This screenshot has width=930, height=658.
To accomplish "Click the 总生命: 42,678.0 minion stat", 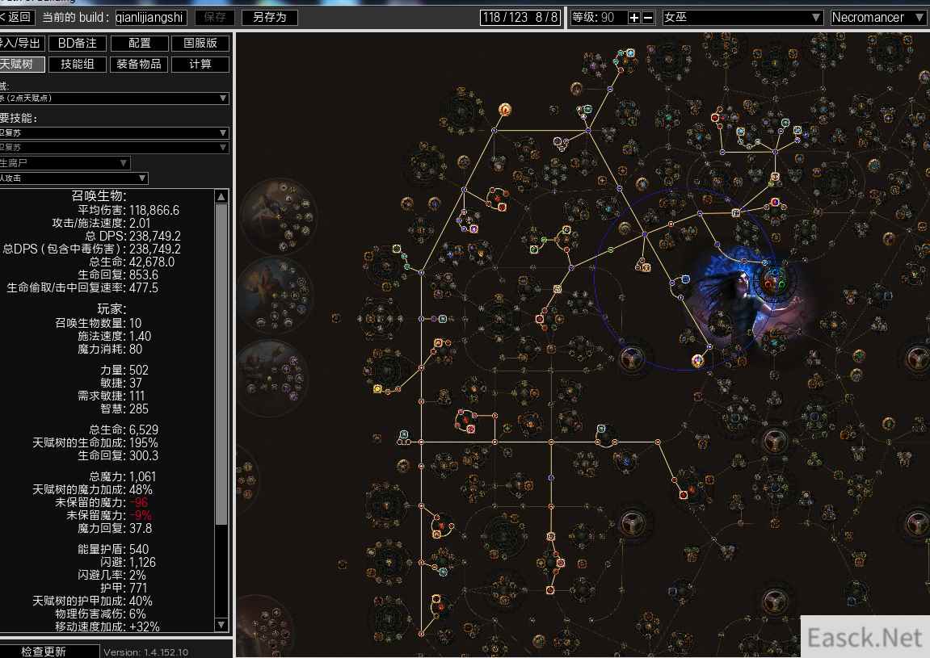I will [x=132, y=262].
